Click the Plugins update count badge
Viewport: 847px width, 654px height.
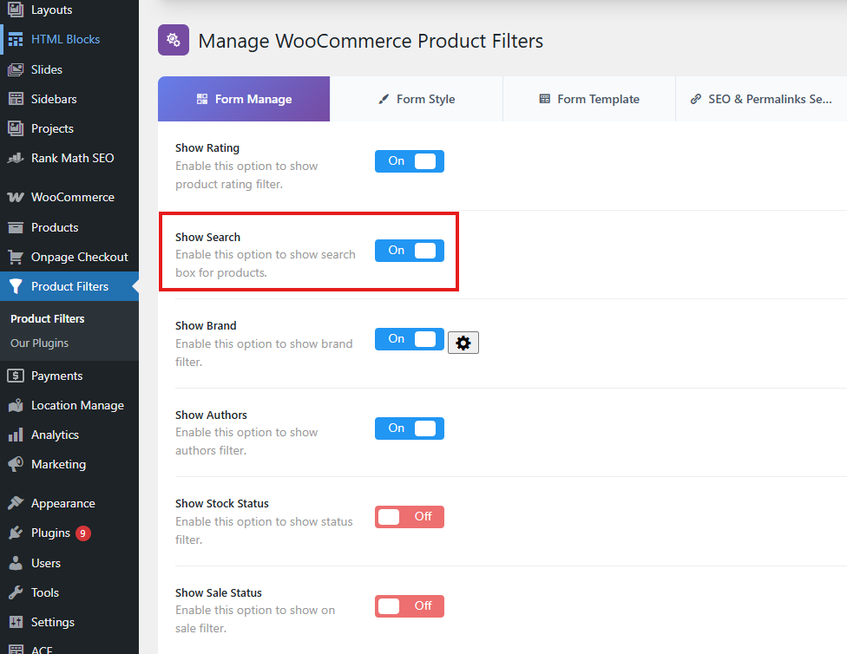pyautogui.click(x=82, y=533)
